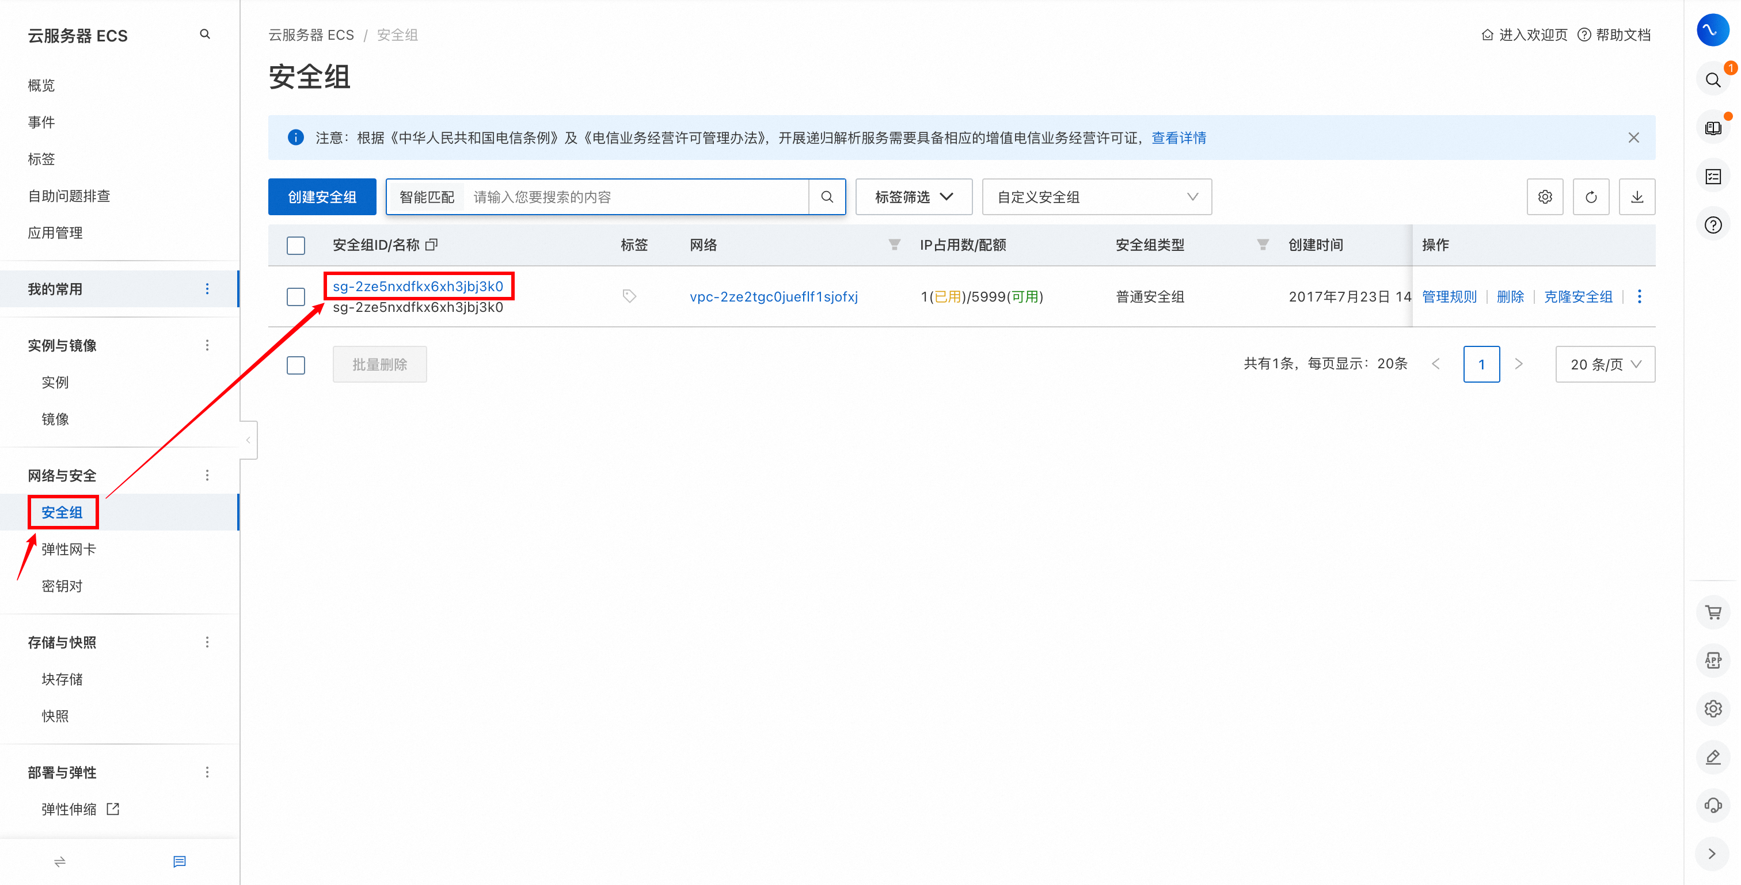Open the 自定义安全组 dropdown

pos(1096,197)
